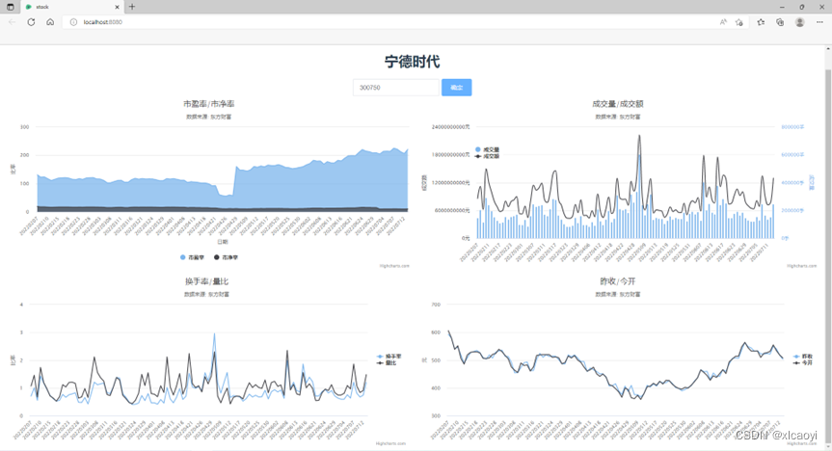Click the 昨收/今开 chart title
This screenshot has width=832, height=451.
[618, 281]
